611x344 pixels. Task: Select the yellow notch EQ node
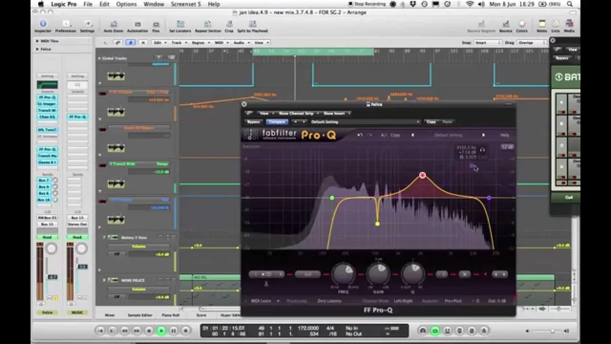[x=378, y=224]
